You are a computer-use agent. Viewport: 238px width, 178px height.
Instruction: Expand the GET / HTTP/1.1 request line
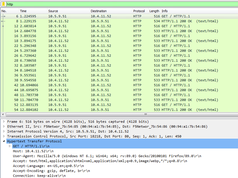click(10, 146)
